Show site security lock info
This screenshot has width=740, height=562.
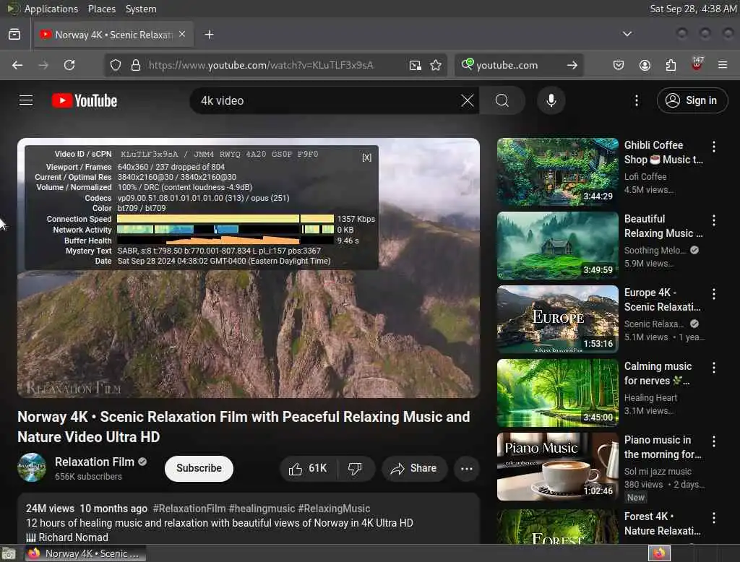[x=136, y=65]
